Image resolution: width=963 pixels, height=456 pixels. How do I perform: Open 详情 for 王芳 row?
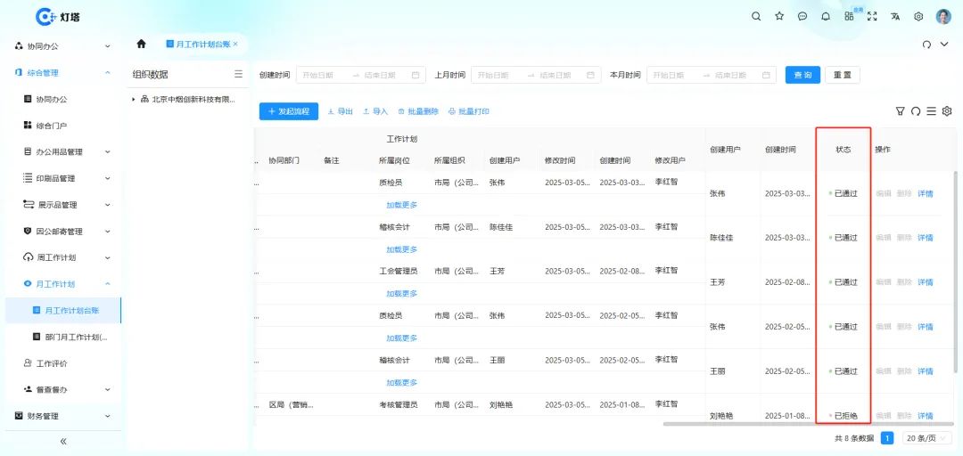point(925,282)
